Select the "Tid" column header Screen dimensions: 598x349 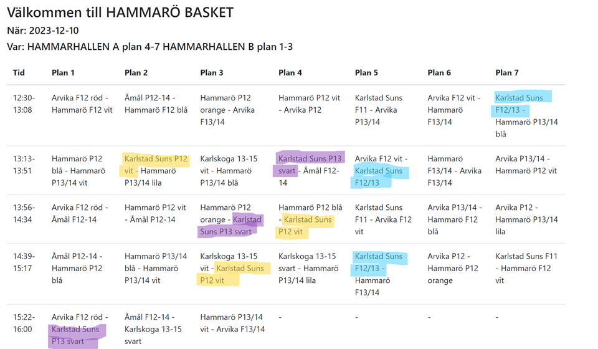(19, 73)
